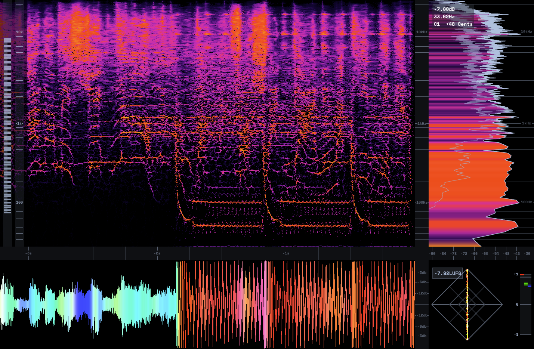The width and height of the screenshot is (534, 349).
Task: Click the -90 mark on the spectrum dB scale
Action: point(432,253)
